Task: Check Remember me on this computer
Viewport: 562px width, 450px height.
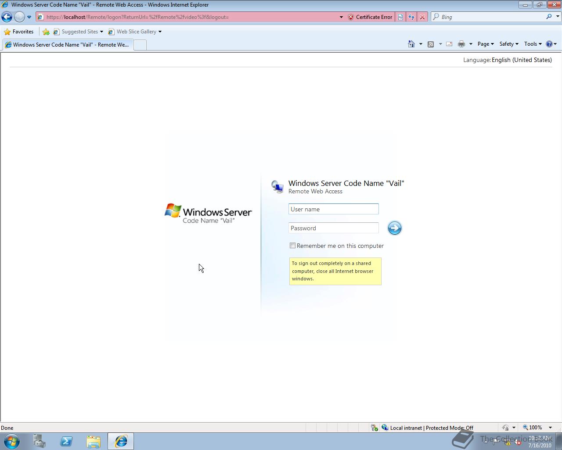Action: (x=292, y=246)
